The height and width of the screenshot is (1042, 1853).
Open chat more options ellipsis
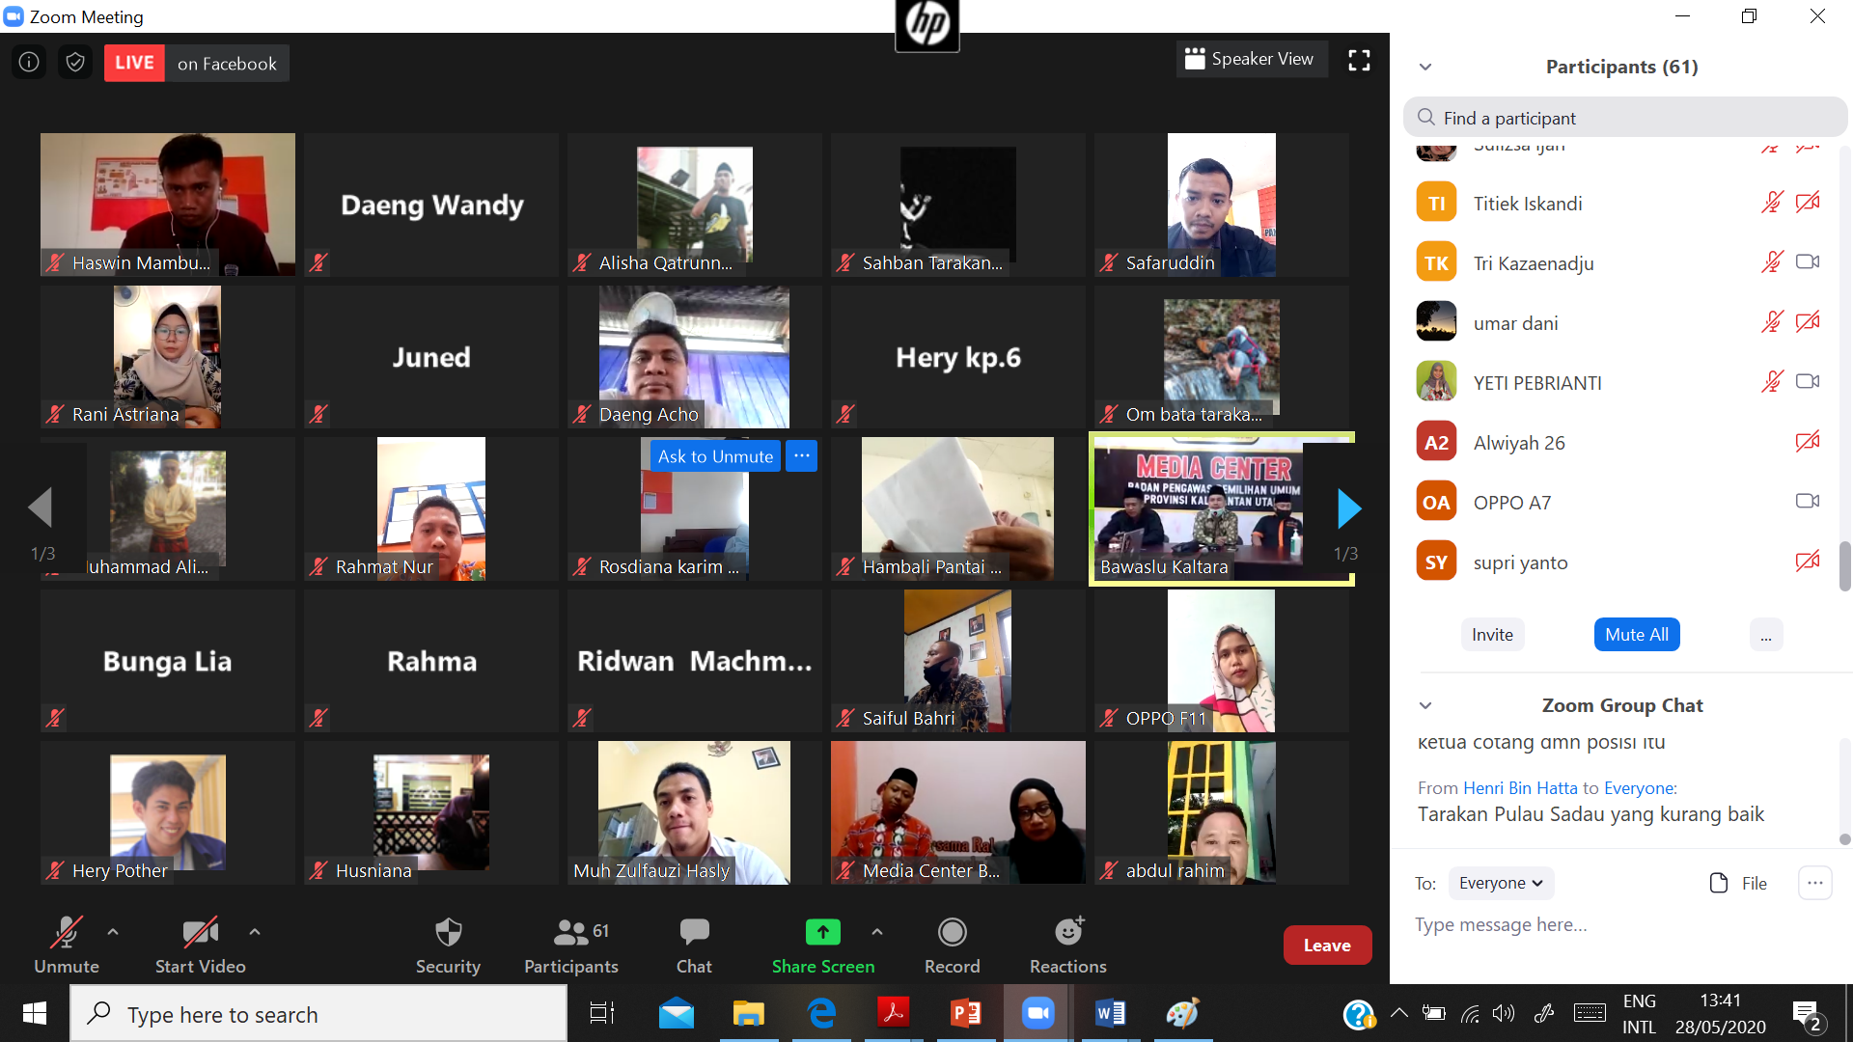click(x=1814, y=883)
